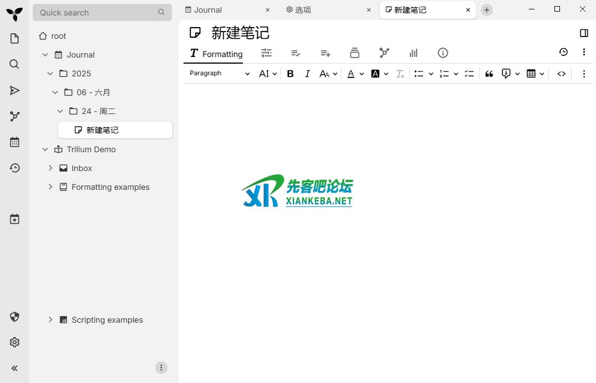Add a new tab
This screenshot has height=383, width=596.
tap(486, 10)
